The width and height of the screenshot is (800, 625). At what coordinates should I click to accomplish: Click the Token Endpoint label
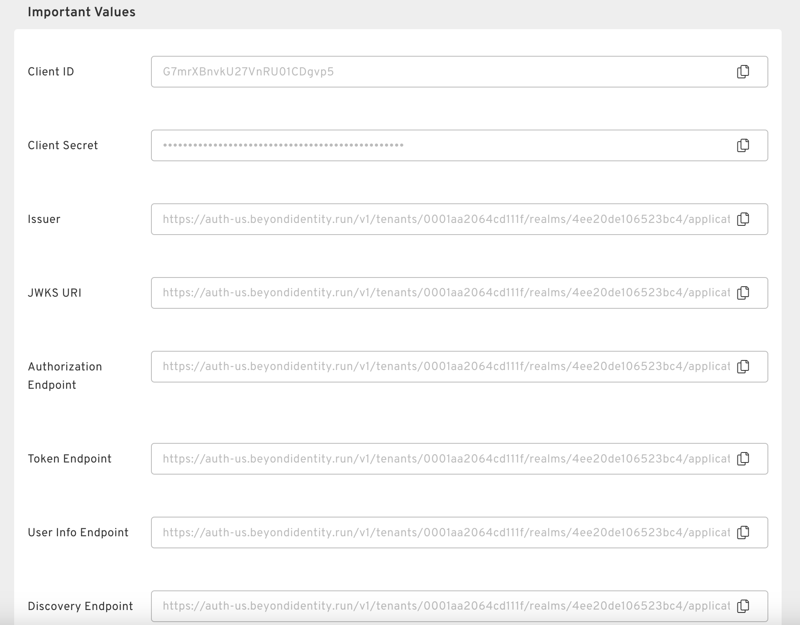point(70,459)
